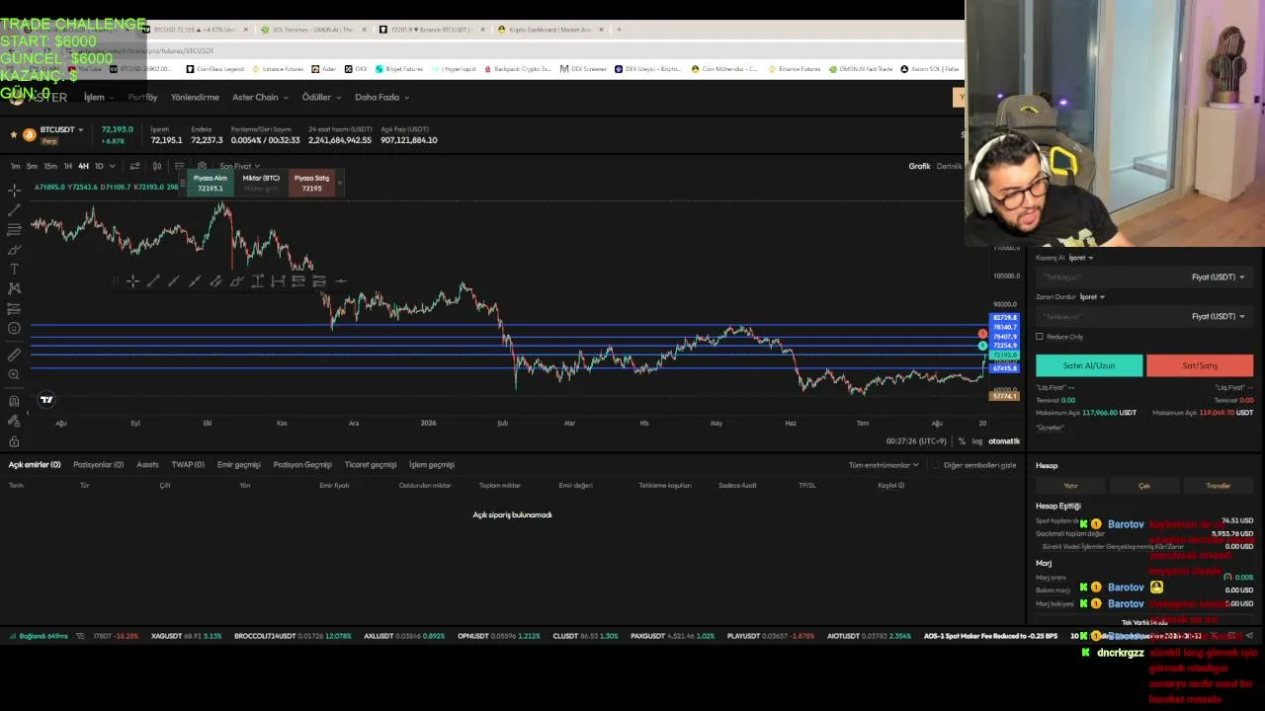The height and width of the screenshot is (711, 1265).
Task: Expand the Ödüller menu
Action: point(321,97)
